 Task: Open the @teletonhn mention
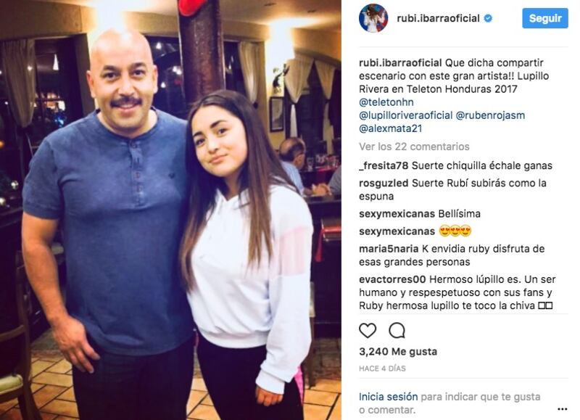[386, 102]
